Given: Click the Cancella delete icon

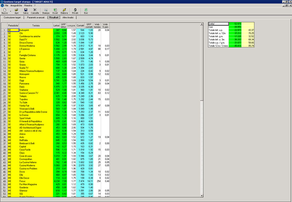Looking at the screenshot, I should click(35, 10).
